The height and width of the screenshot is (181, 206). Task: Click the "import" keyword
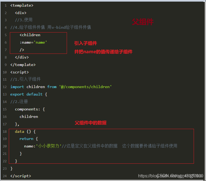tap(17, 87)
